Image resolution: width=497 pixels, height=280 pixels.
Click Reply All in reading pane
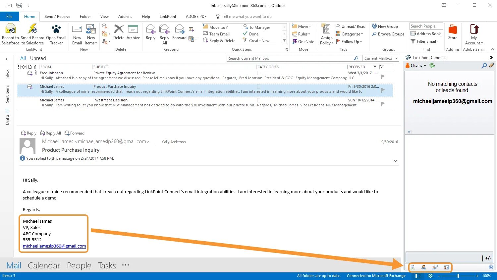click(51, 133)
